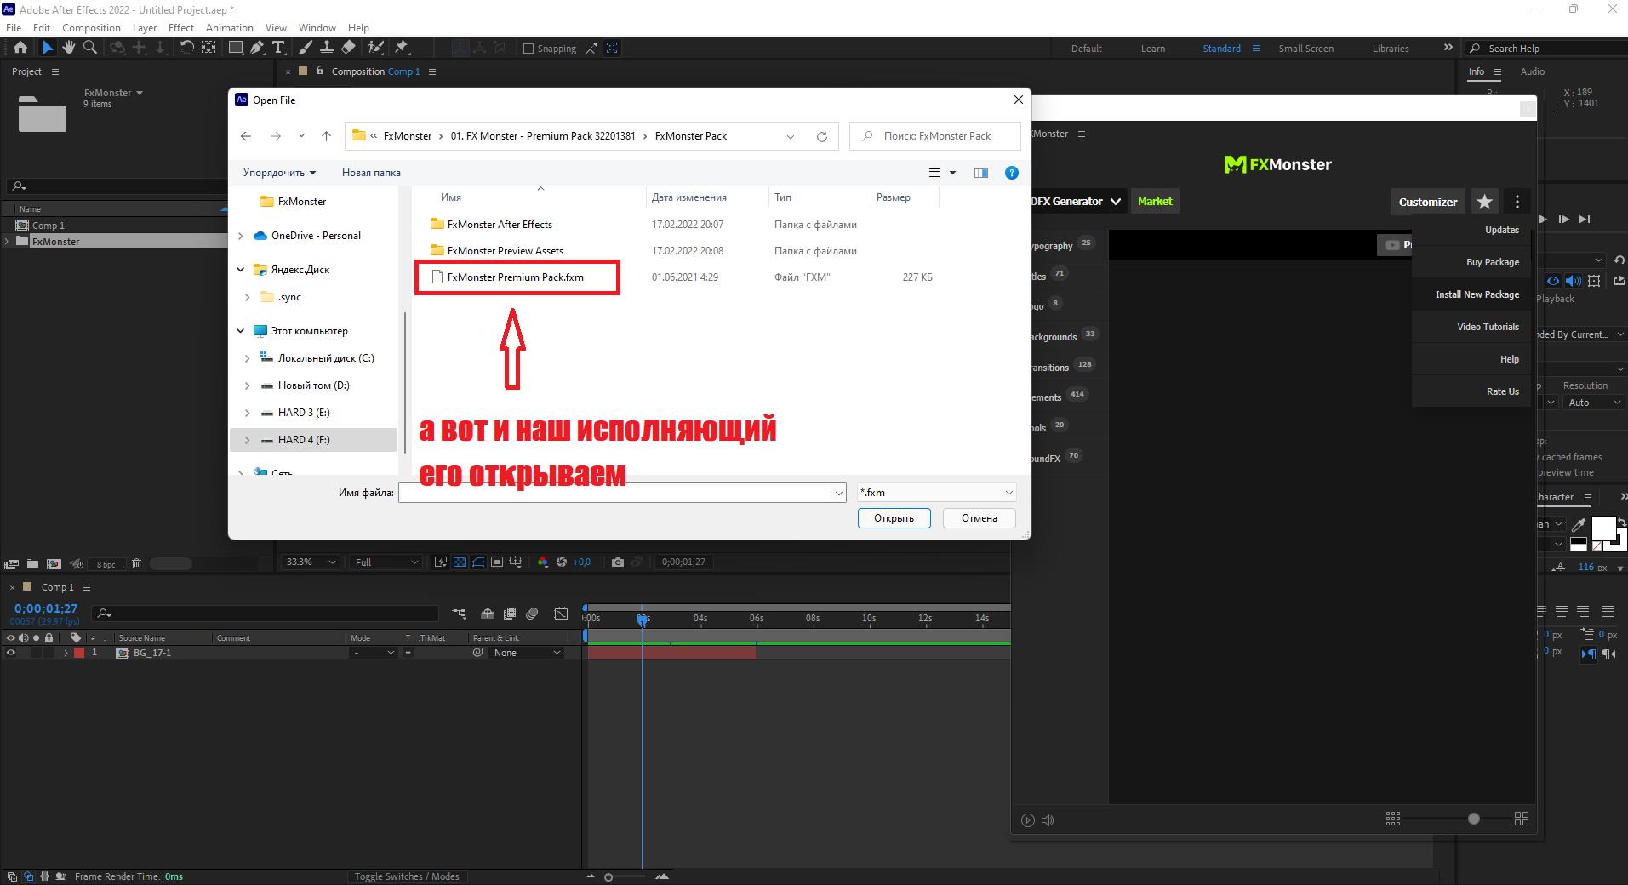Expand OneDrive - Personal in tree
The image size is (1628, 885).
[x=241, y=236]
